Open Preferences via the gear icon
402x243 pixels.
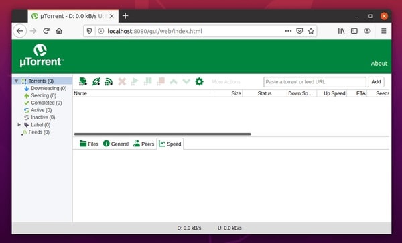click(x=199, y=81)
